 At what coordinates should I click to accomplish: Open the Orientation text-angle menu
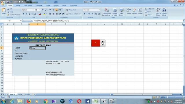pos(60,10)
